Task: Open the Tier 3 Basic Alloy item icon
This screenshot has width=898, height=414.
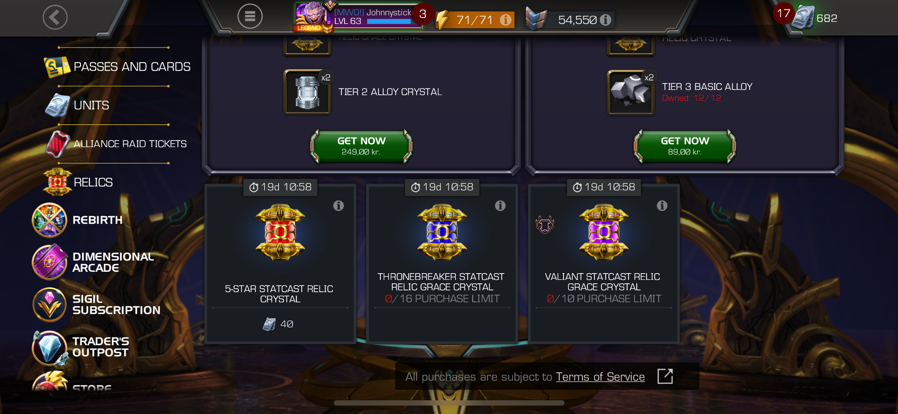Action: tap(631, 92)
